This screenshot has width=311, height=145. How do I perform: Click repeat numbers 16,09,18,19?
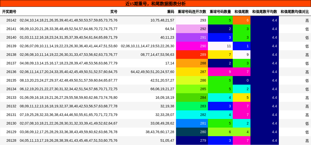pos(165,98)
